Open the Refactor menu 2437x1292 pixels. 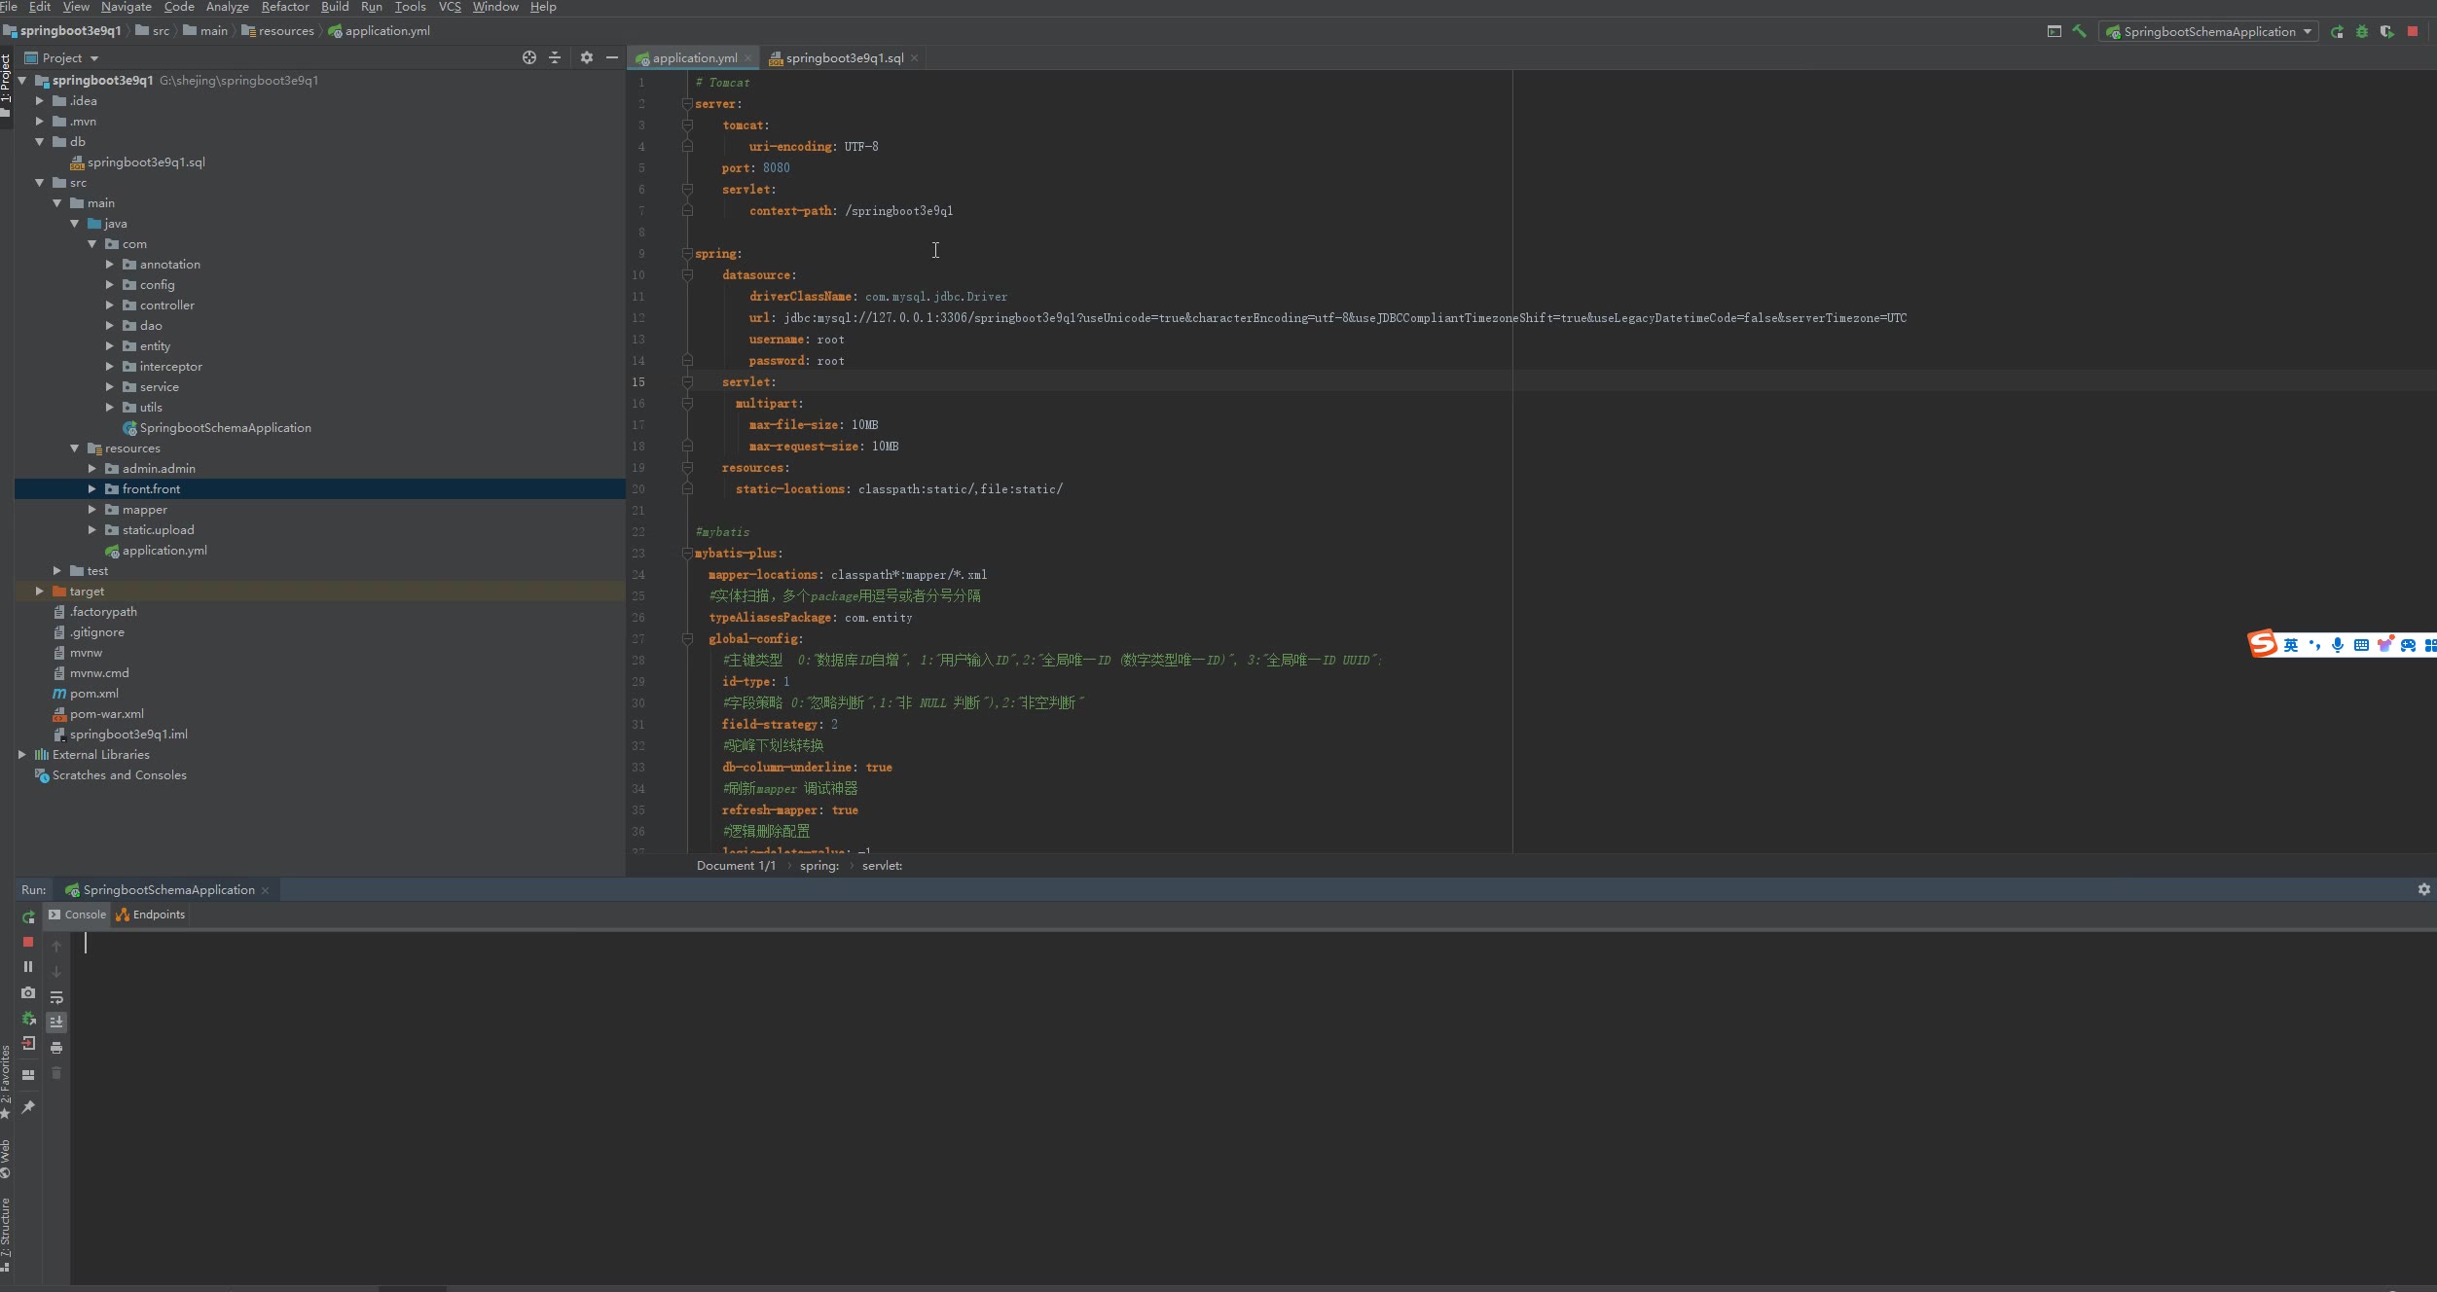coord(285,7)
